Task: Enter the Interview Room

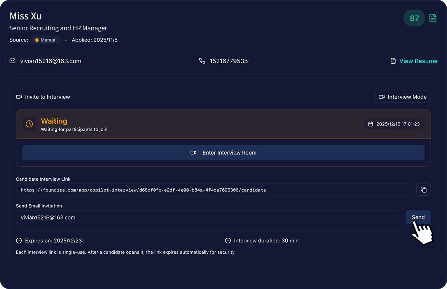Action: tap(223, 153)
